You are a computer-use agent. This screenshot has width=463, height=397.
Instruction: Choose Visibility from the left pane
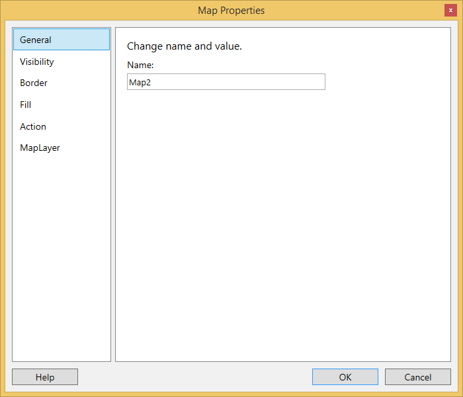[37, 62]
